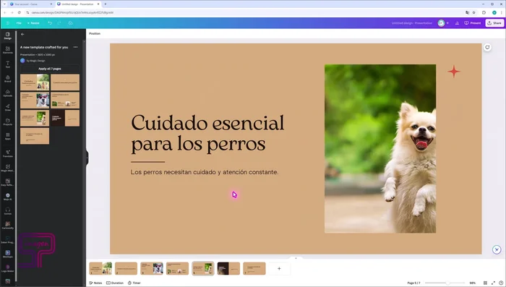Select the 'Cuidado esencial para los perros' heading
Screen dimensions: 506x287
tap(207, 133)
